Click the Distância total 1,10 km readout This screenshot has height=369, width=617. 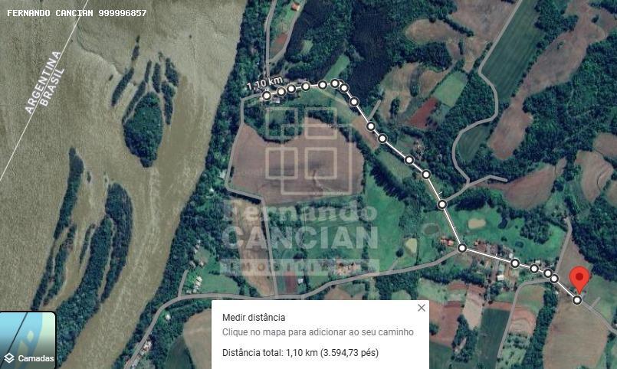pos(300,352)
